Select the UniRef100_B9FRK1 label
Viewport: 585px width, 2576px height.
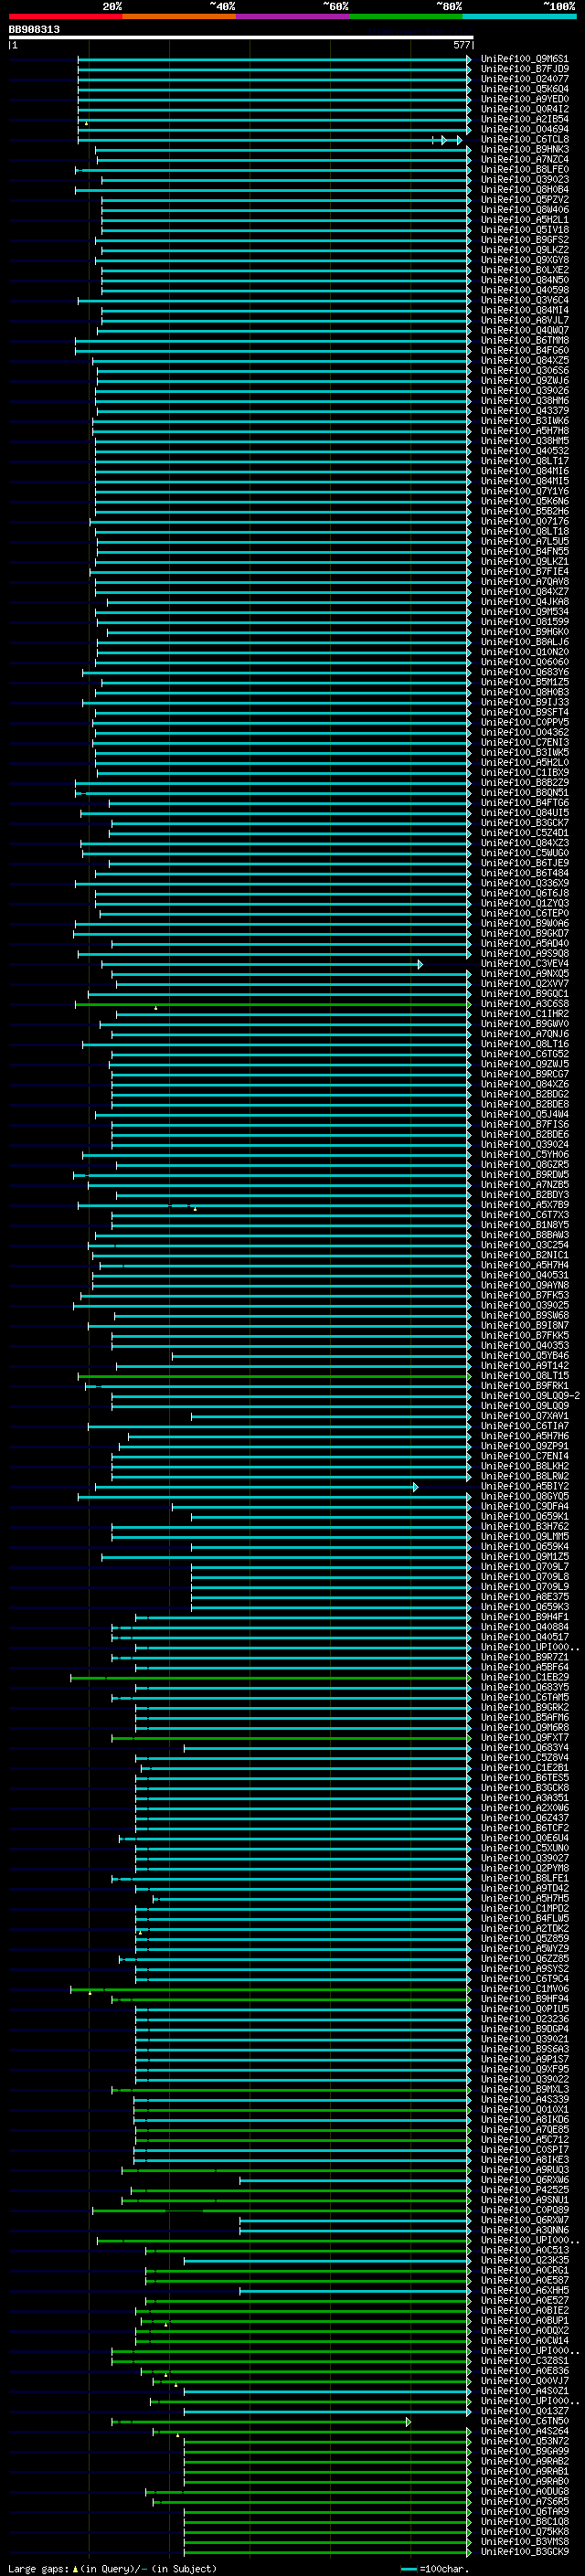(524, 1386)
